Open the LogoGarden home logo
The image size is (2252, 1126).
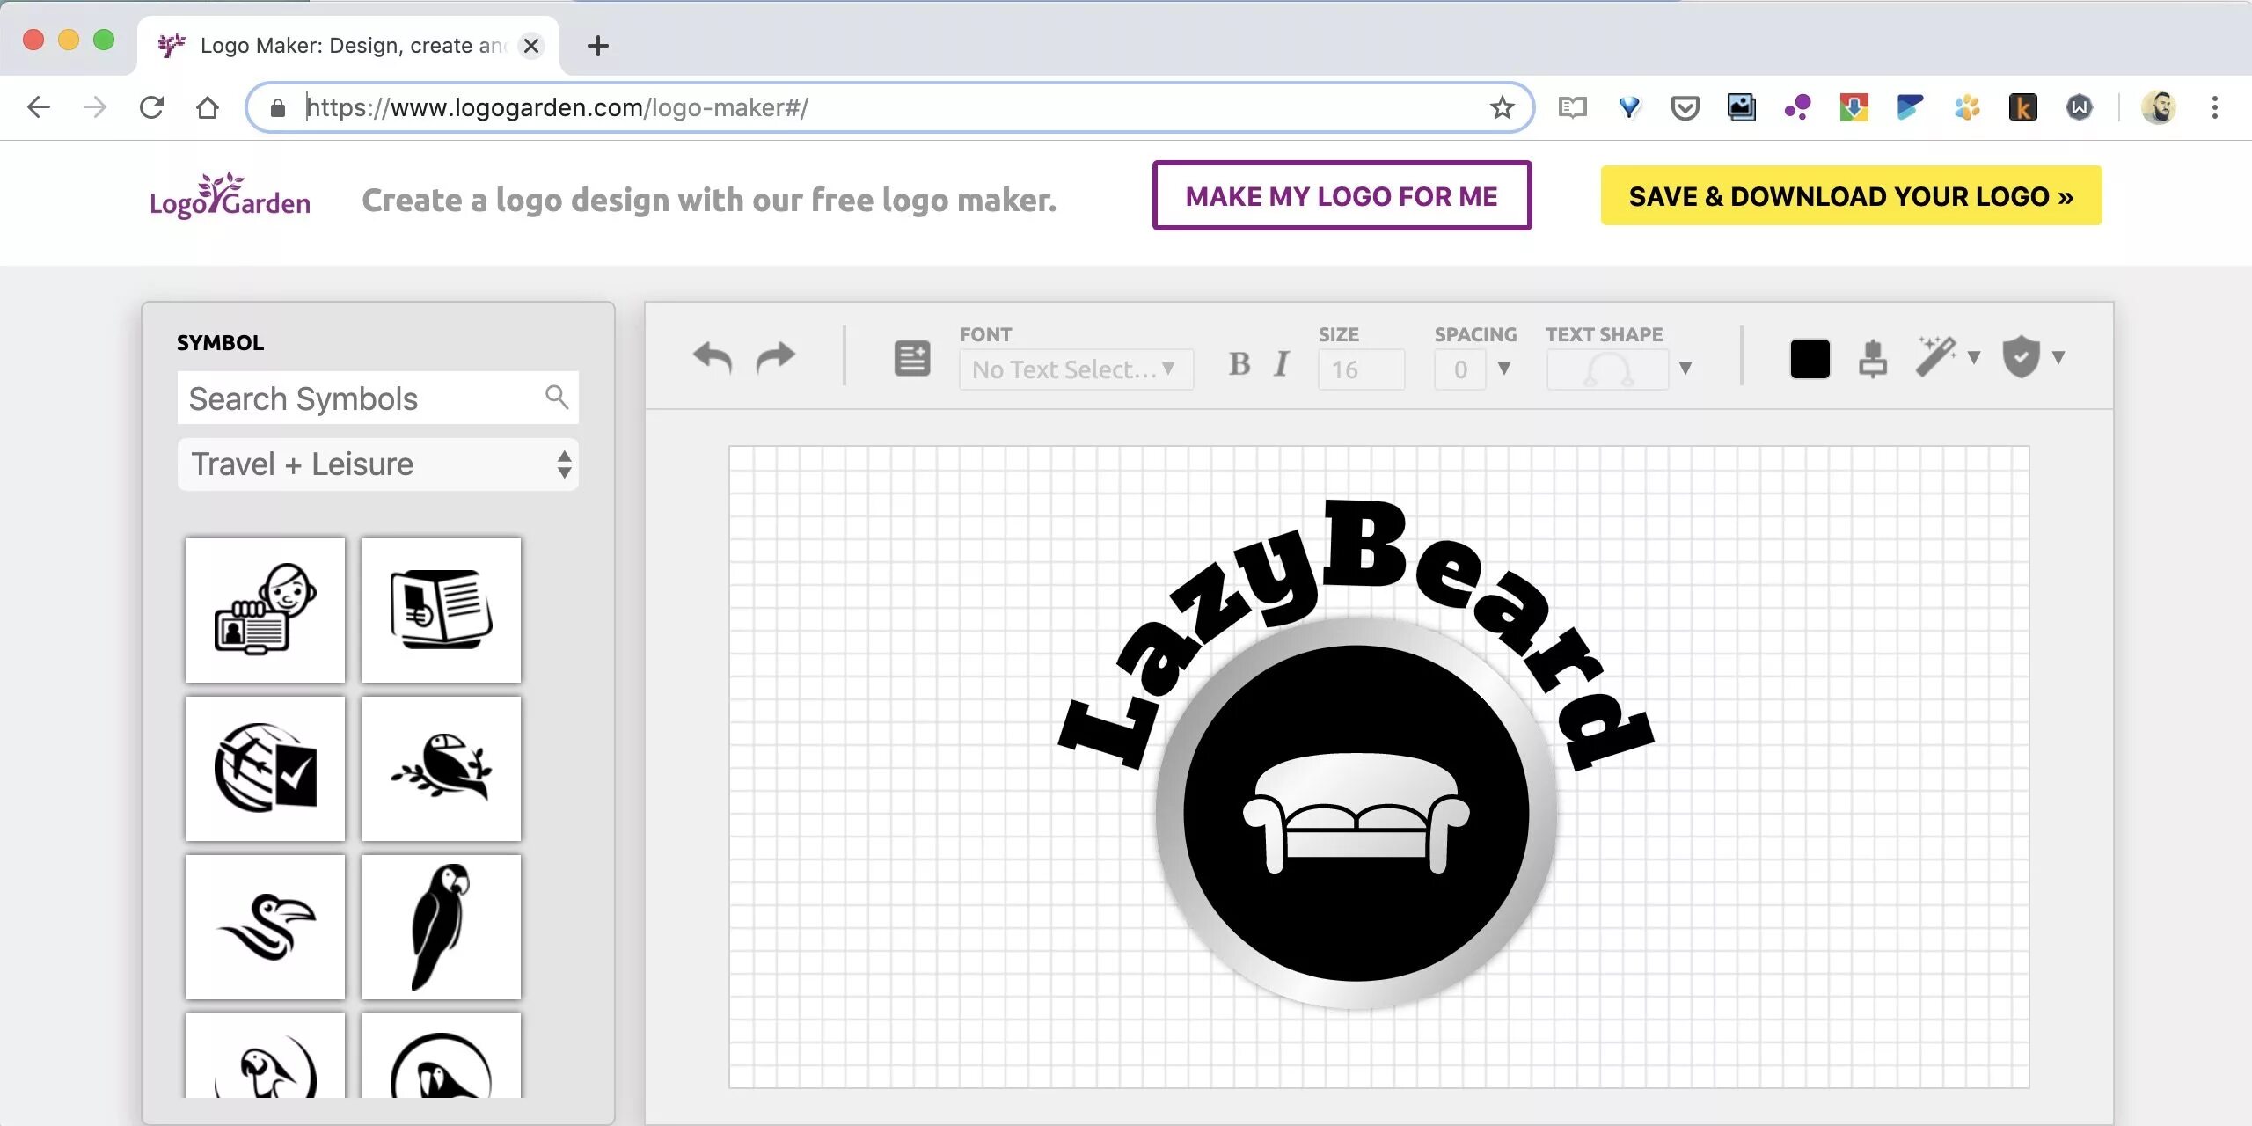point(230,195)
